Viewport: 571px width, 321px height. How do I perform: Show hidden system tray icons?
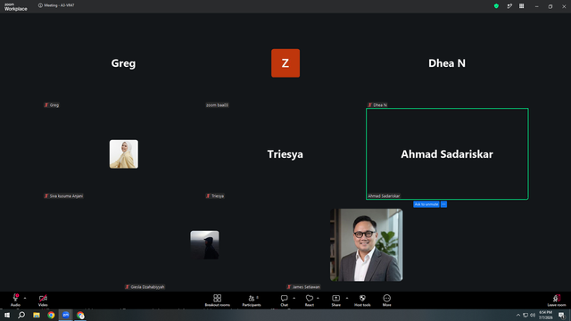point(518,315)
